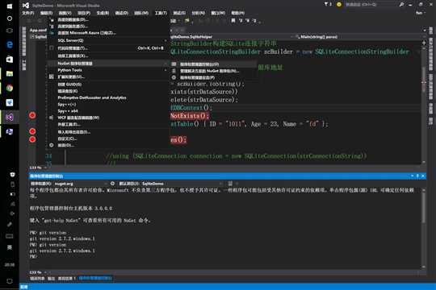Pin the Package Manager Console panel
Screen dimensions: 436x290
417,176
